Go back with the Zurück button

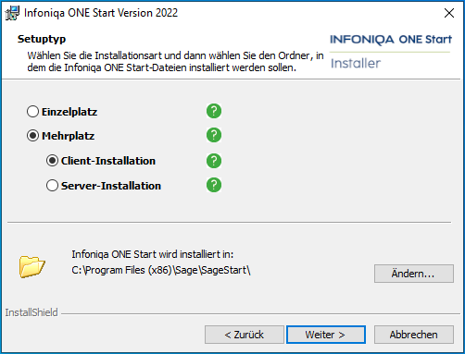point(245,335)
